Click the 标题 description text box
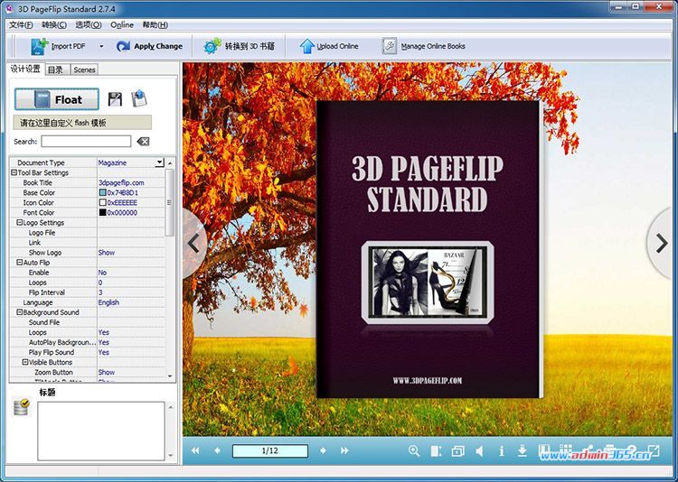The width and height of the screenshot is (678, 482). [x=101, y=431]
